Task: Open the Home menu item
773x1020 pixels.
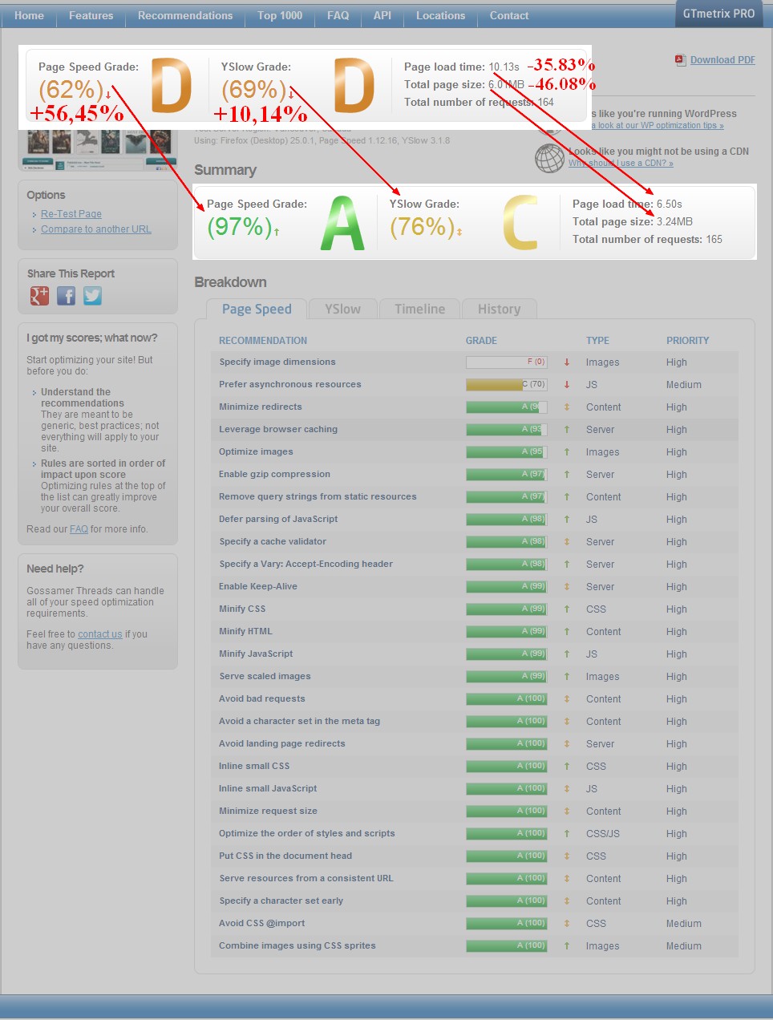Action: coord(29,15)
